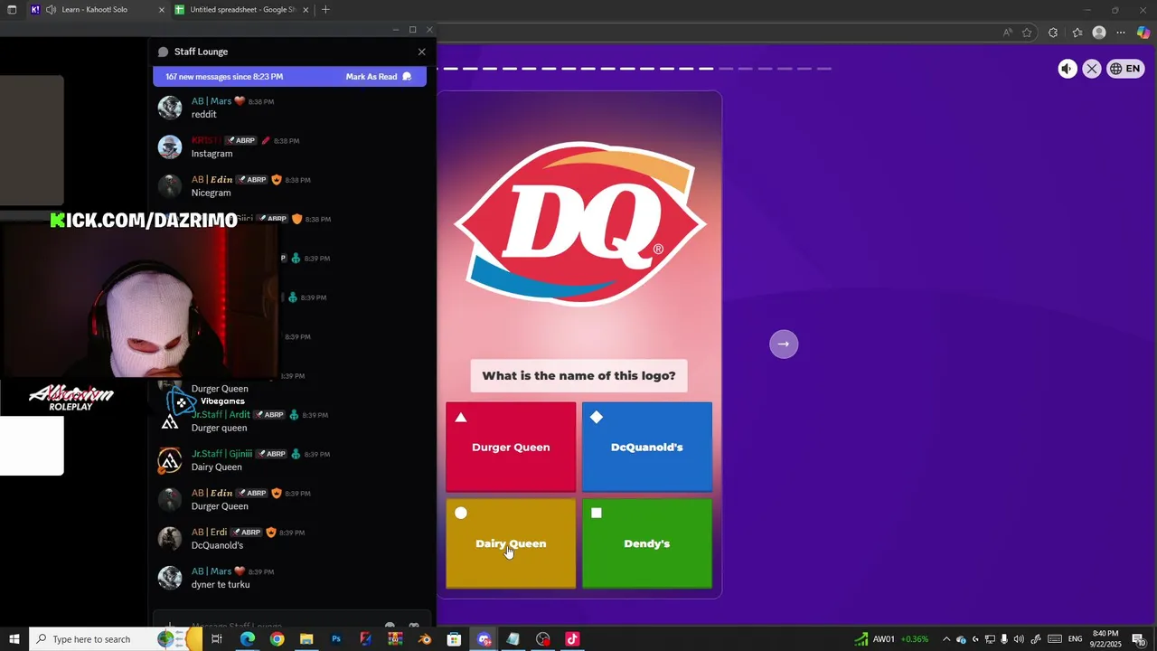
Task: Close the Staff Lounge thread panel
Action: 421,52
